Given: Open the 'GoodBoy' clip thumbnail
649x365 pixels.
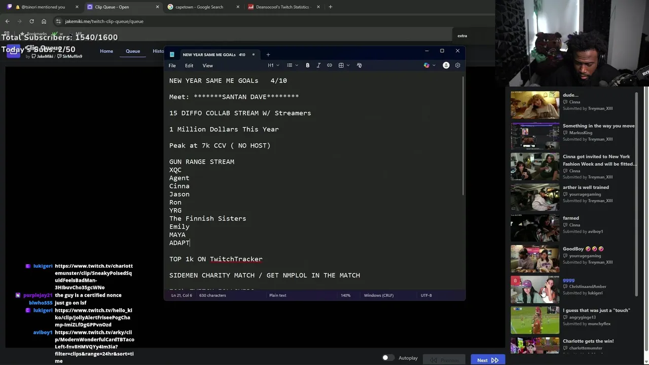Looking at the screenshot, I should [x=535, y=259].
